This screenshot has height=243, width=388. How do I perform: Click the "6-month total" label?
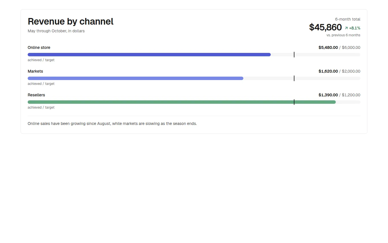click(347, 19)
